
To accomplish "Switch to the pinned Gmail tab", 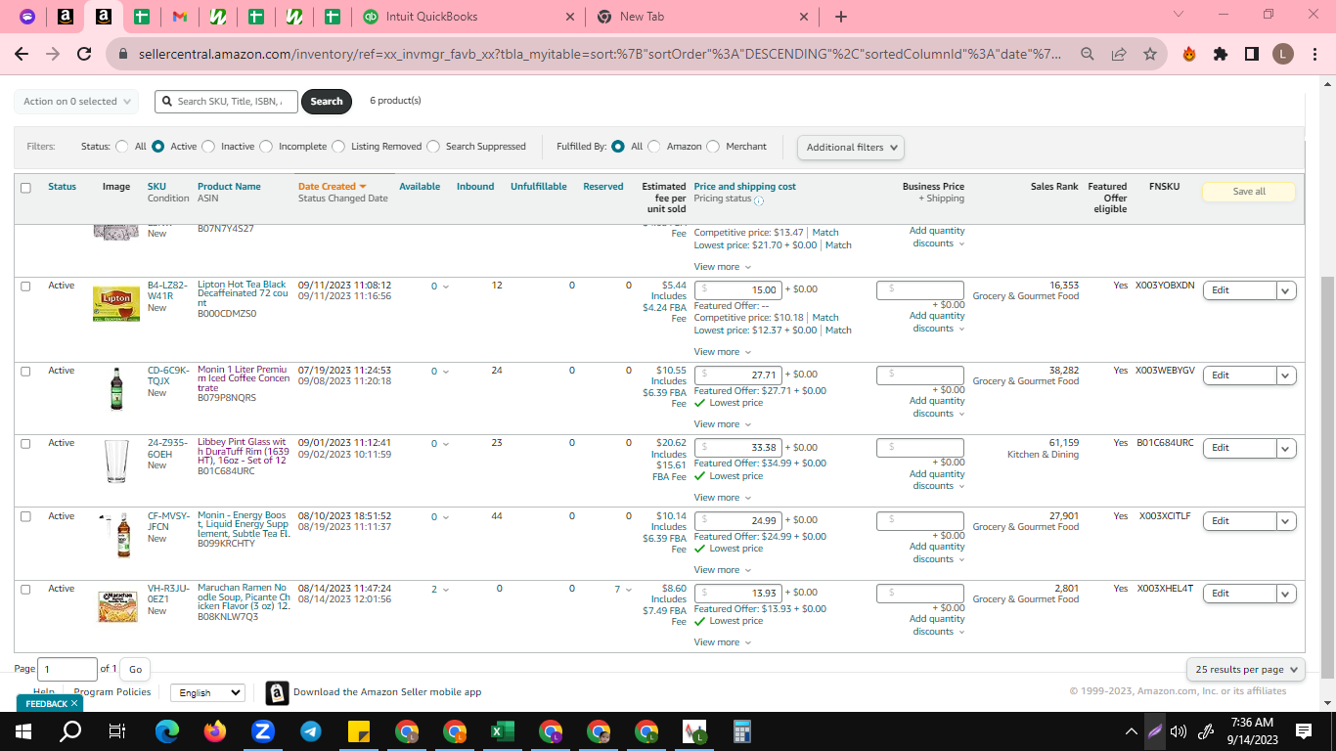I will point(179,17).
